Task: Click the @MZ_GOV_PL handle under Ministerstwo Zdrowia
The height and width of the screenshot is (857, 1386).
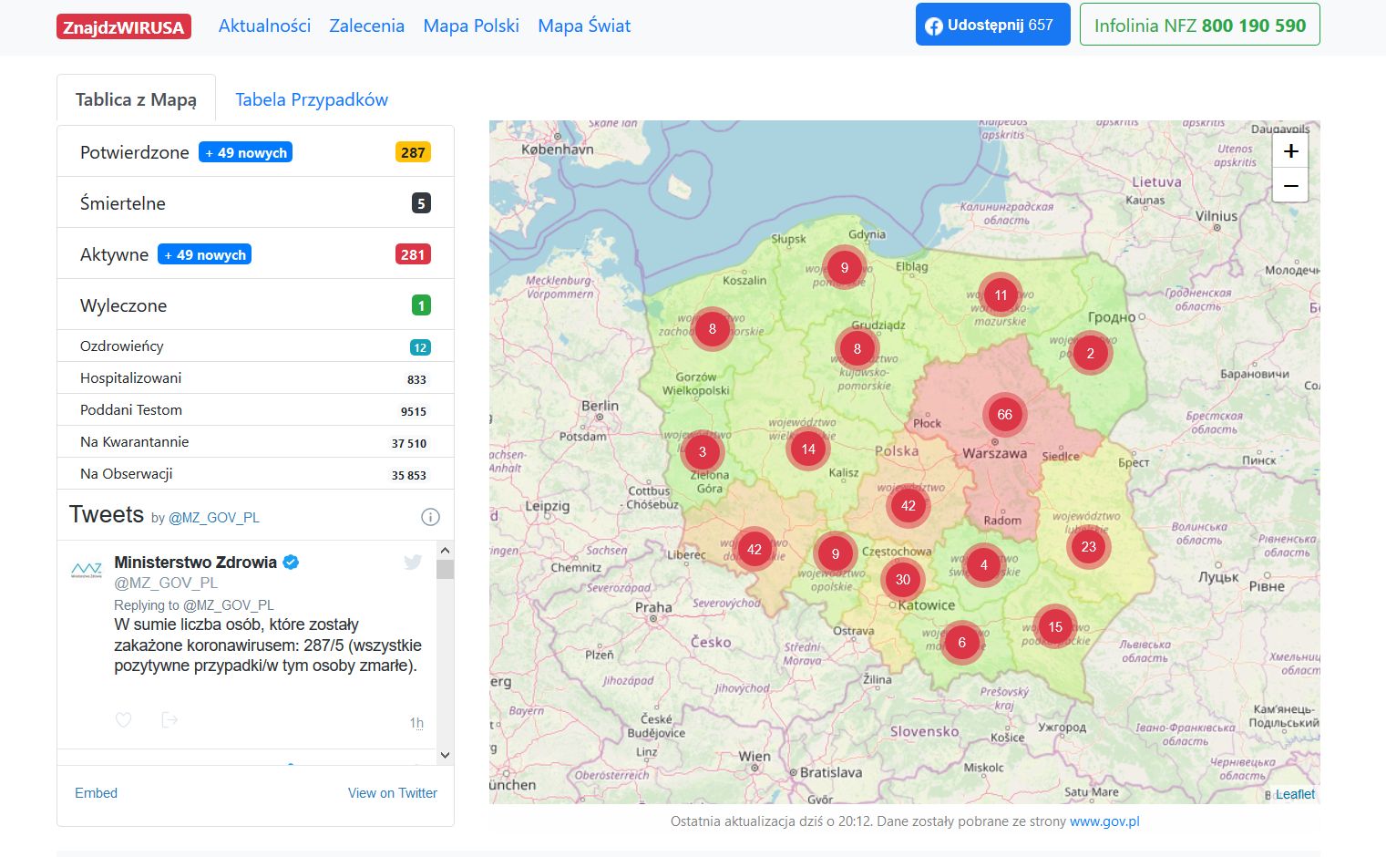Action: 166,583
